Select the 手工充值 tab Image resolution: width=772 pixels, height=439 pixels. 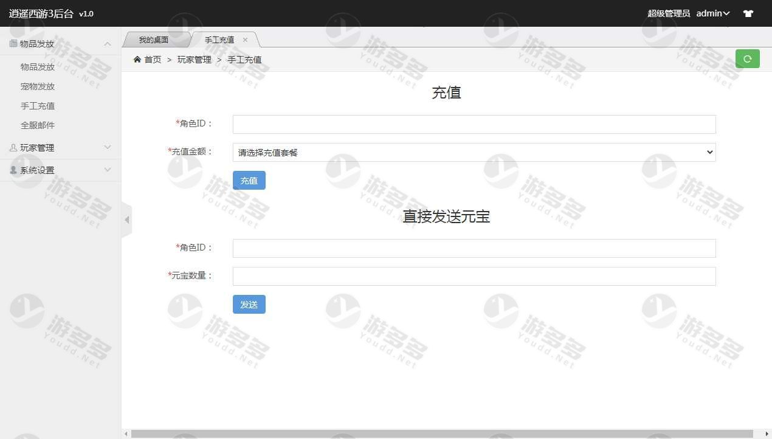[219, 40]
